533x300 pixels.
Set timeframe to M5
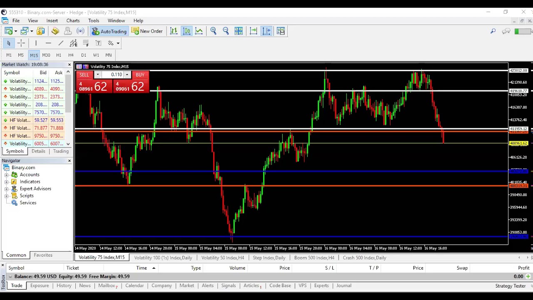pos(21,55)
